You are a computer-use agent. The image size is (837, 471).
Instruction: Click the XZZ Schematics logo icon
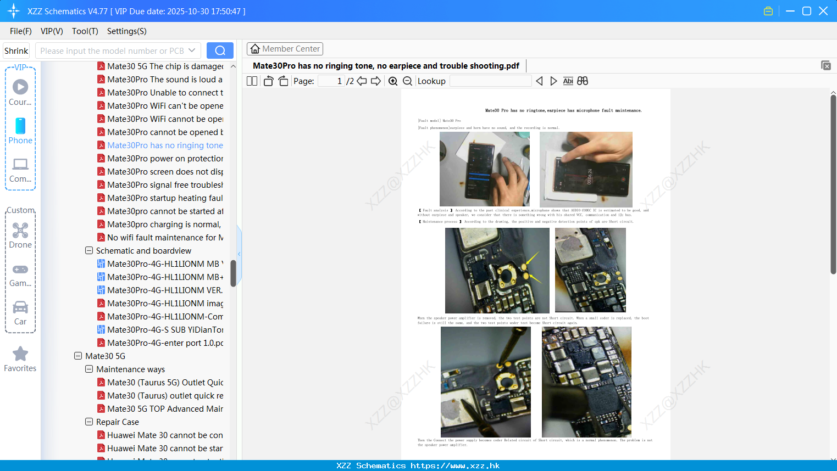[13, 11]
